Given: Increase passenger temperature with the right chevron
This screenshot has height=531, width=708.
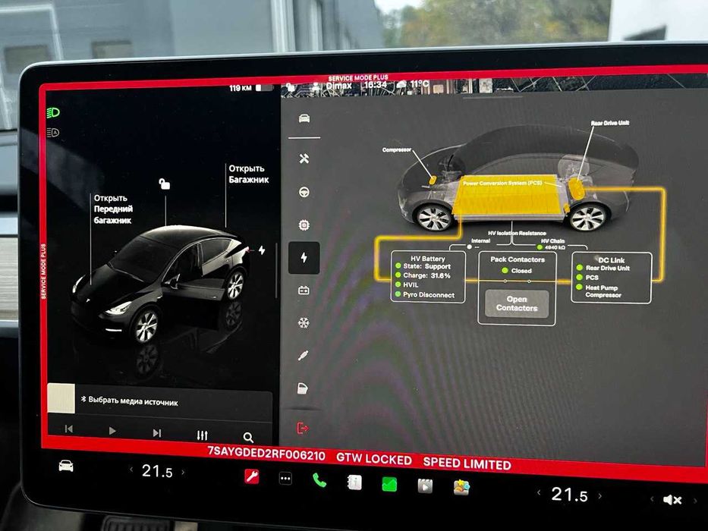Looking at the screenshot, I should pyautogui.click(x=599, y=496).
